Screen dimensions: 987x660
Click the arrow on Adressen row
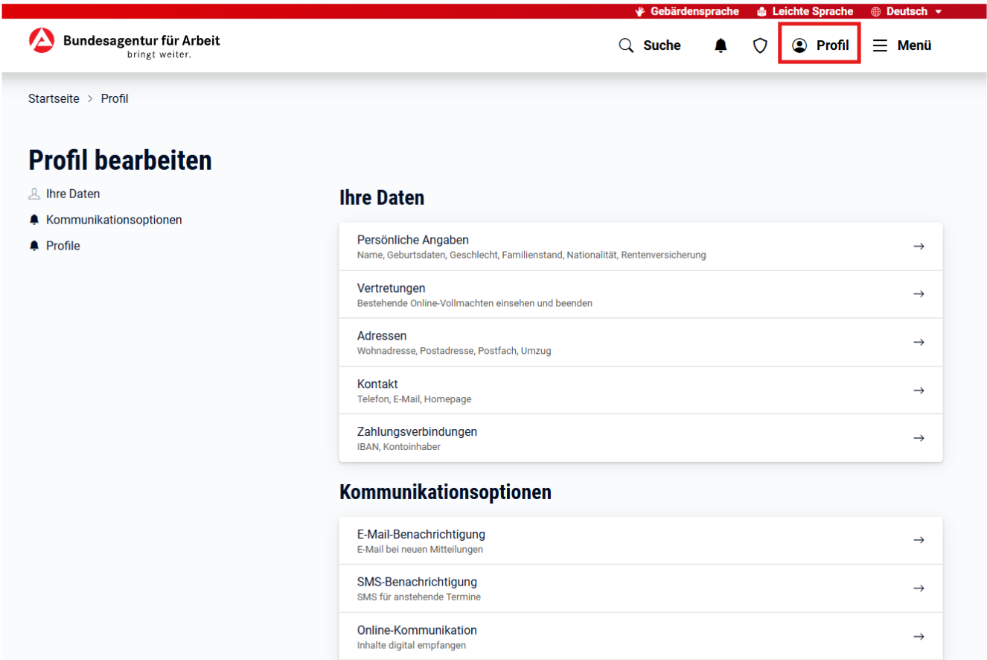click(919, 342)
